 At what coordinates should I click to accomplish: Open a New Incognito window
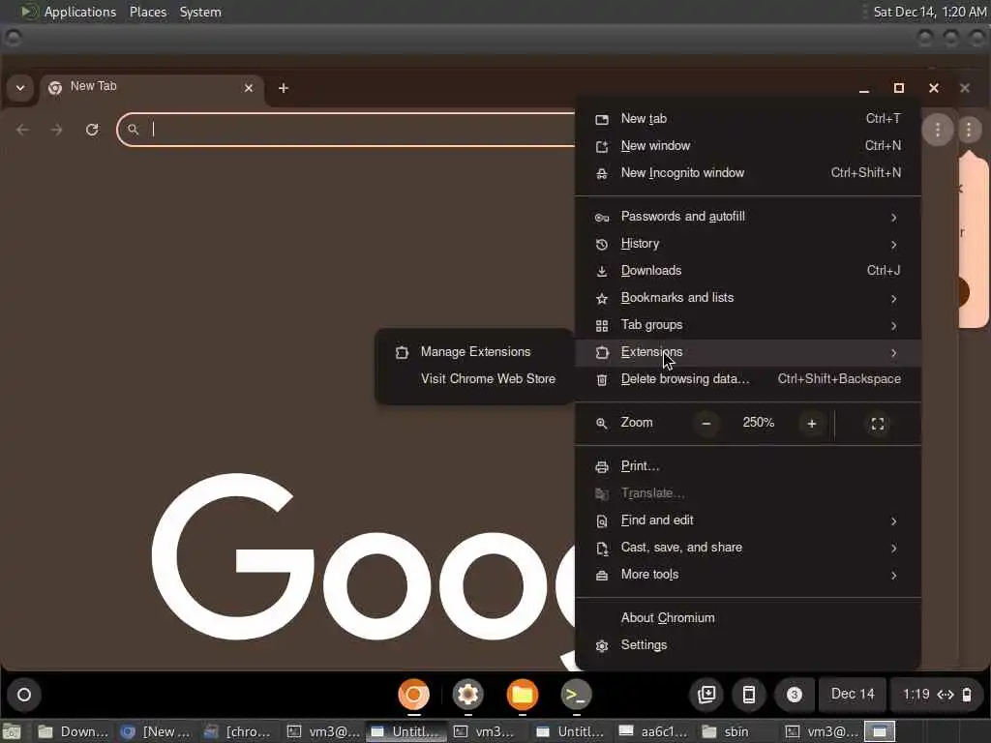(748, 173)
